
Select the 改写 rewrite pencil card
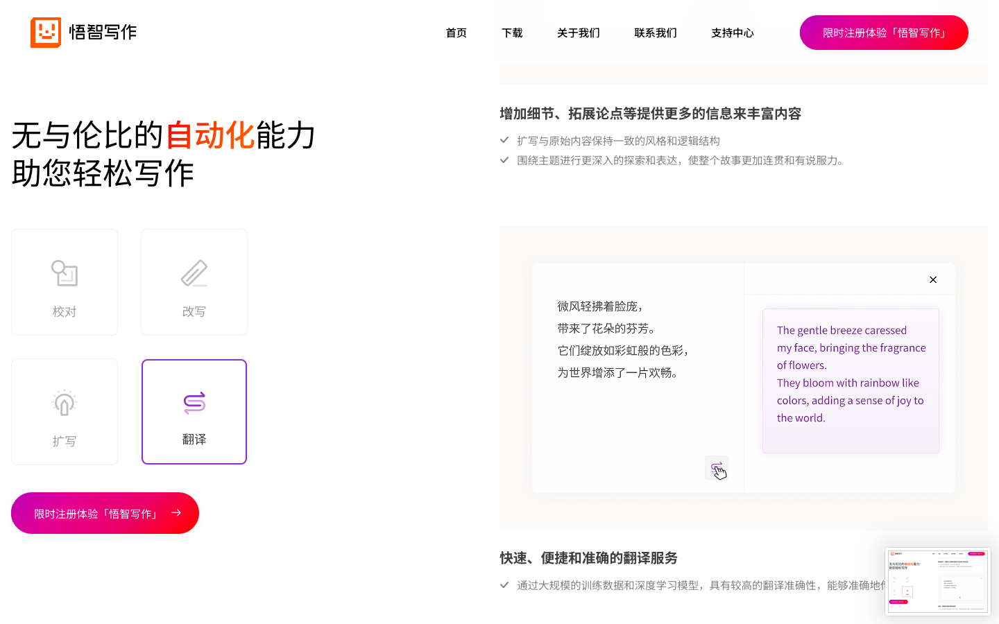click(x=194, y=282)
